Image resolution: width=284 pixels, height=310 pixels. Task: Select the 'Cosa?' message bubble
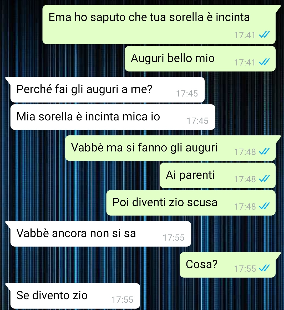click(x=228, y=265)
